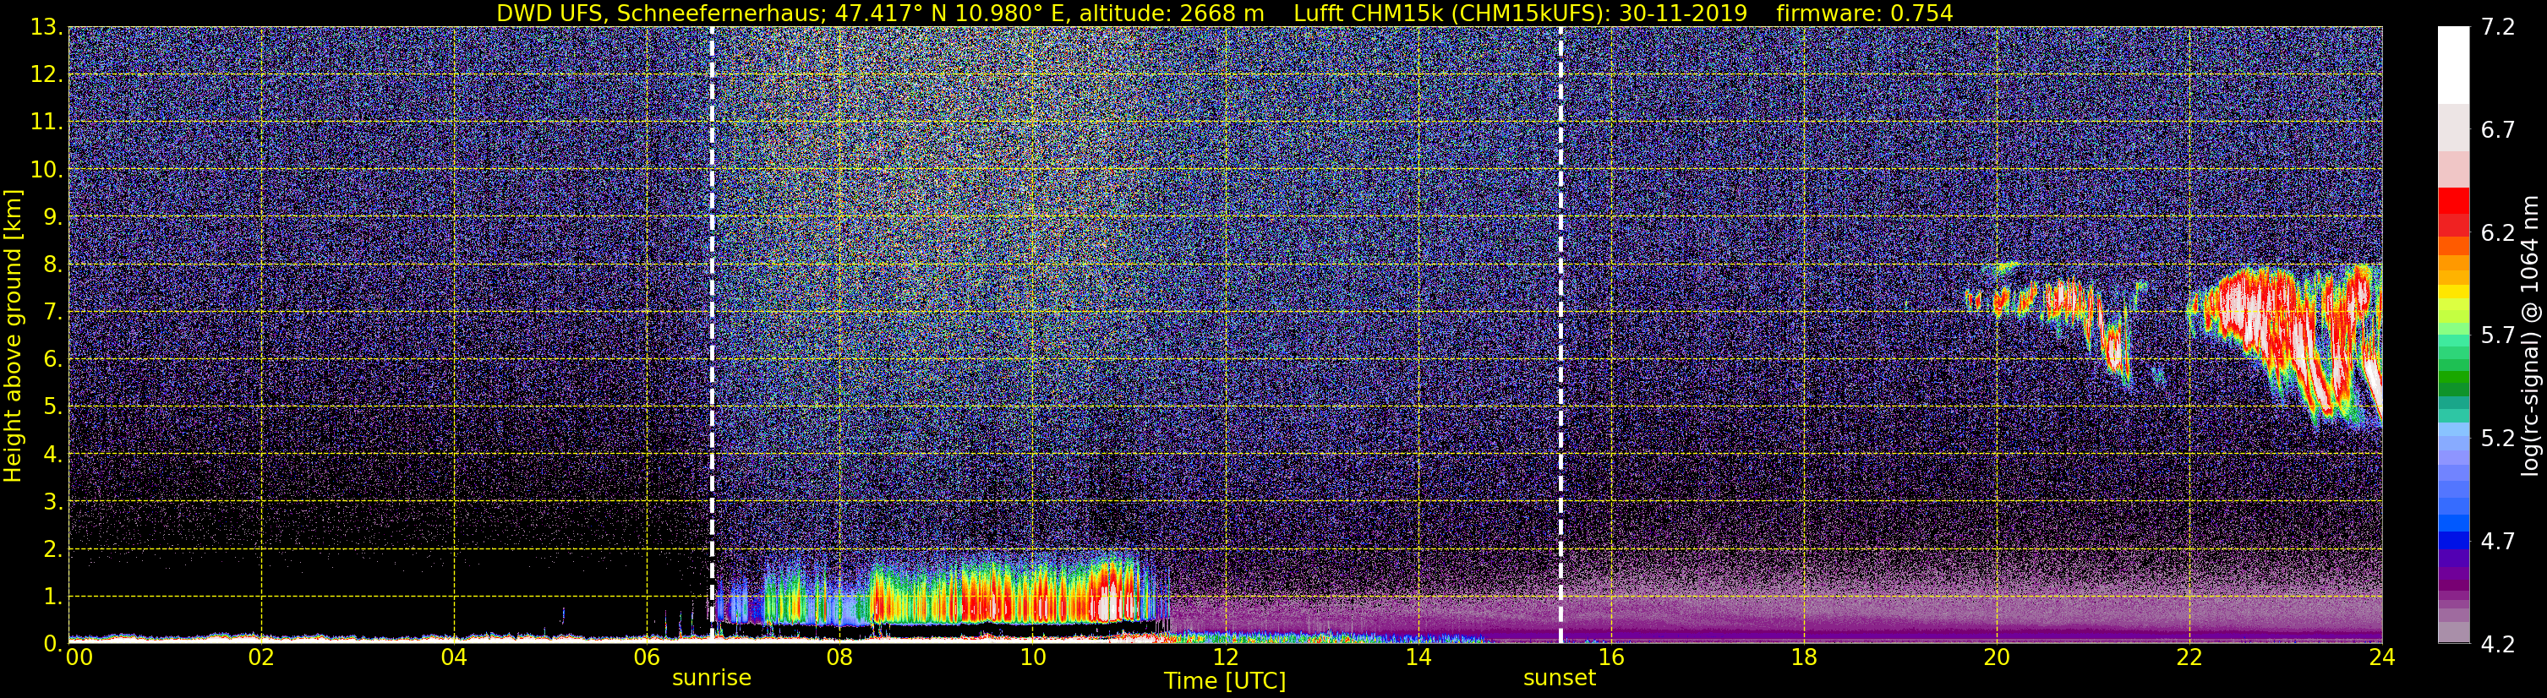Click the y-axis tick label '11.'
2547x698 pixels.
click(x=46, y=123)
